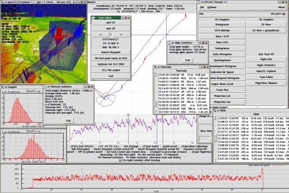This screenshot has width=289, height=193.
Task: Click Exit in Thermal statistics window
Action: (x=68, y=121)
